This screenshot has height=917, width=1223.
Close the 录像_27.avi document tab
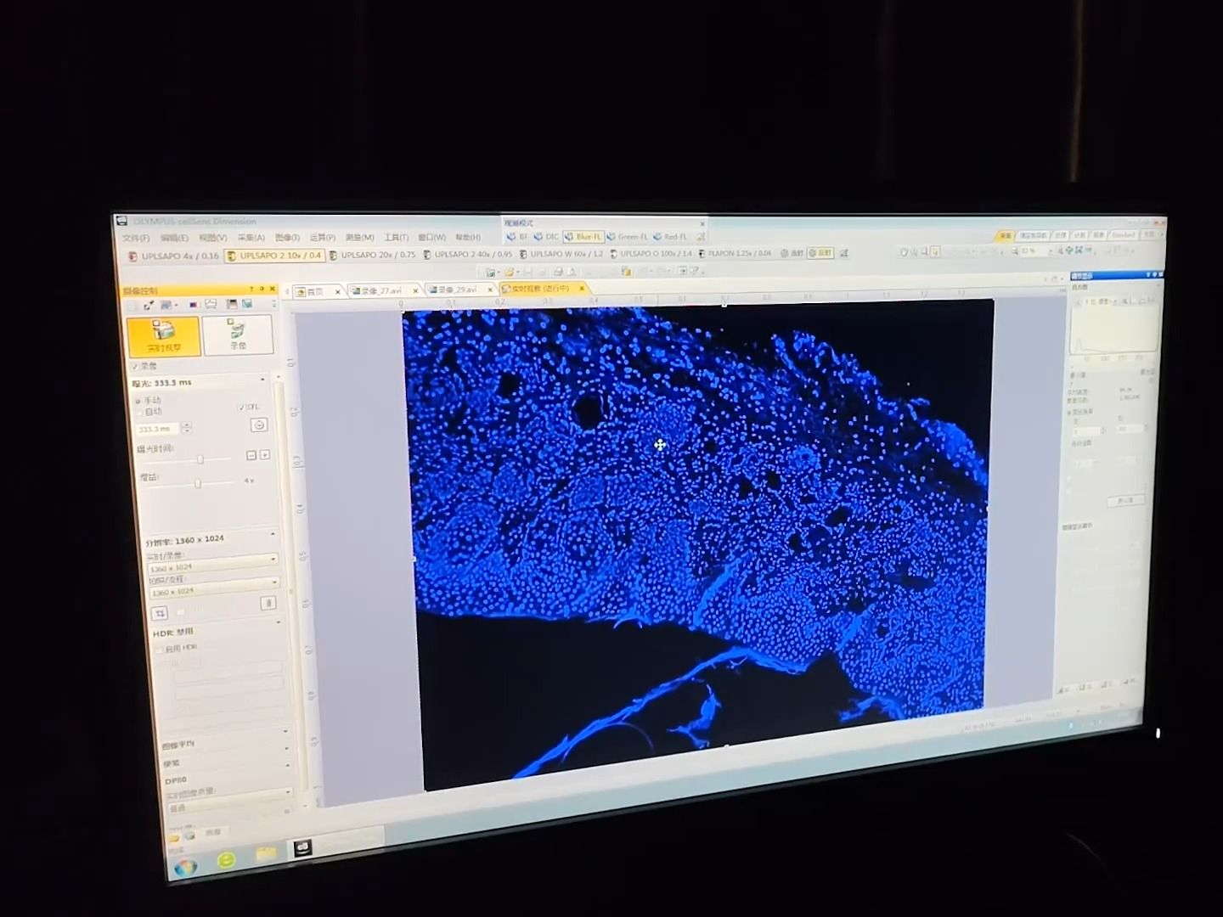pyautogui.click(x=417, y=290)
